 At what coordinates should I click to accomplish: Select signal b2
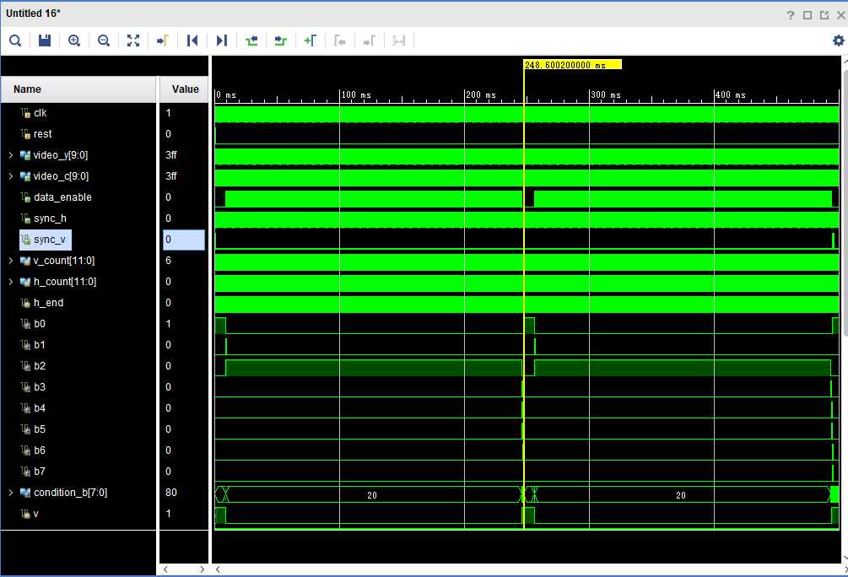[x=40, y=366]
